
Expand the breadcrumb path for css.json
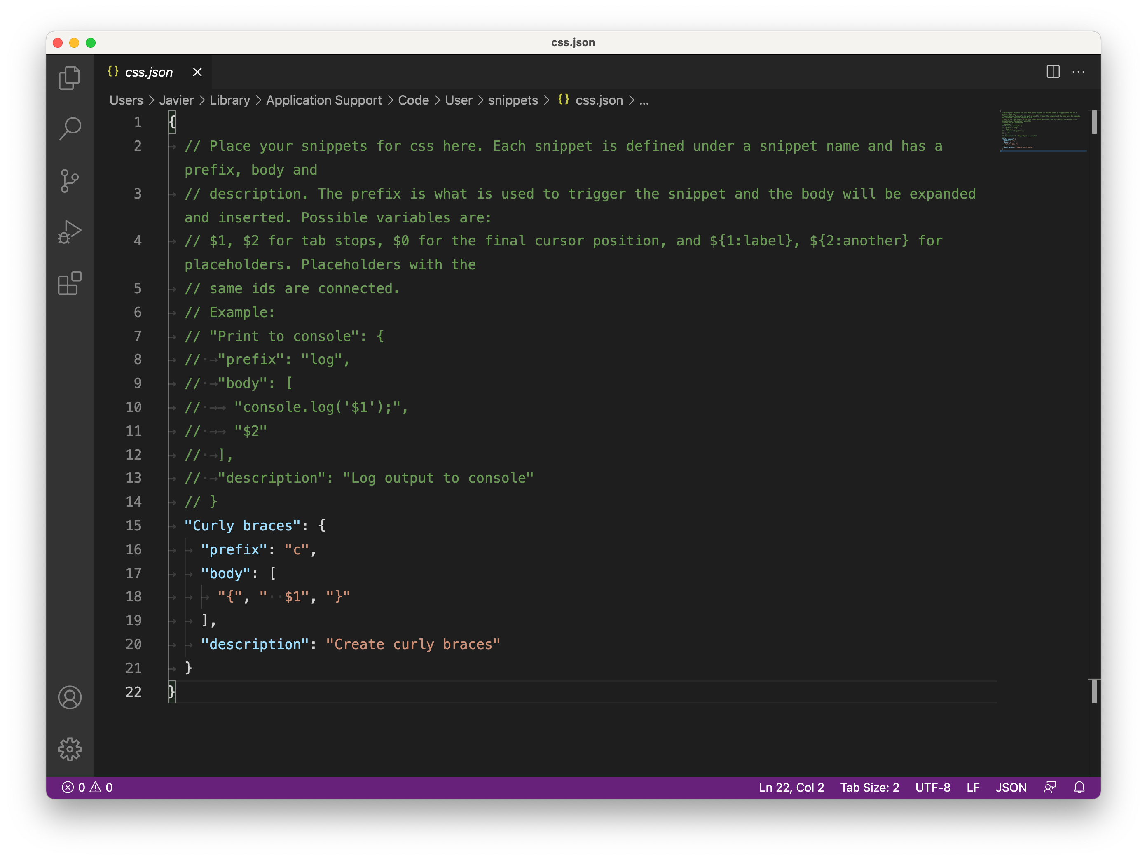click(x=645, y=99)
